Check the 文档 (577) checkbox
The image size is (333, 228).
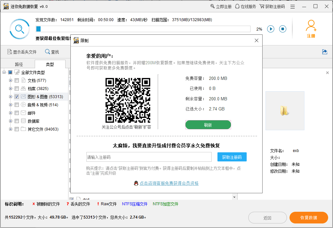(17, 80)
